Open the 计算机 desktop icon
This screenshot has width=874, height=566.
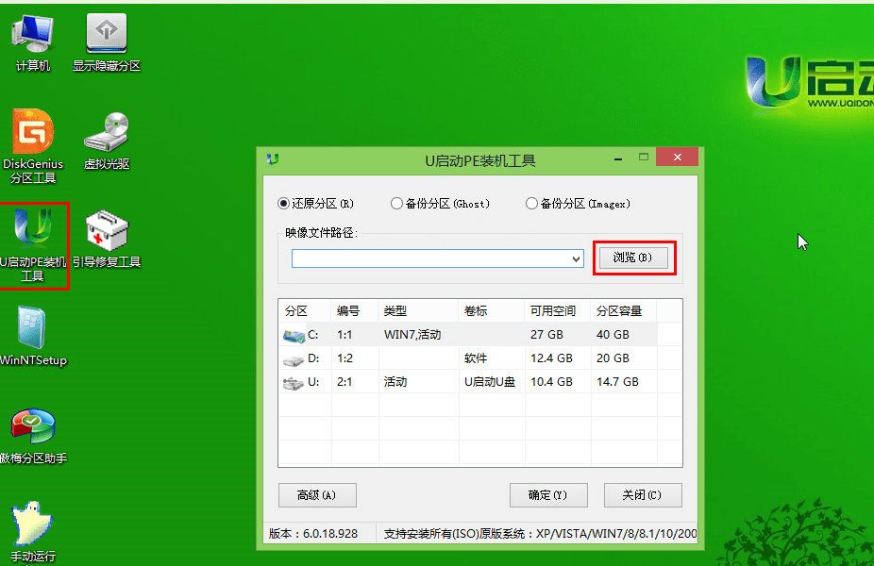point(32,36)
